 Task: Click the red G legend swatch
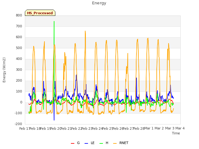click(x=72, y=143)
